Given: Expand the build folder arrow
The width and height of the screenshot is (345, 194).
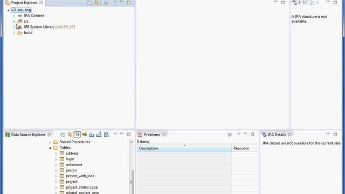Looking at the screenshot, I should click(x=14, y=33).
